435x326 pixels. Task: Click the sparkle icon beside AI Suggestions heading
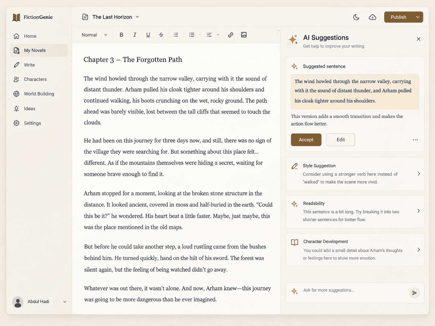pyautogui.click(x=294, y=40)
